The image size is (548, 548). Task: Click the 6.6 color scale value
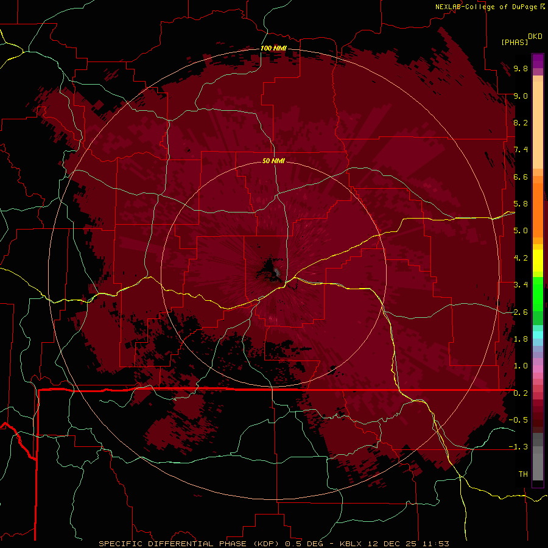pos(521,177)
